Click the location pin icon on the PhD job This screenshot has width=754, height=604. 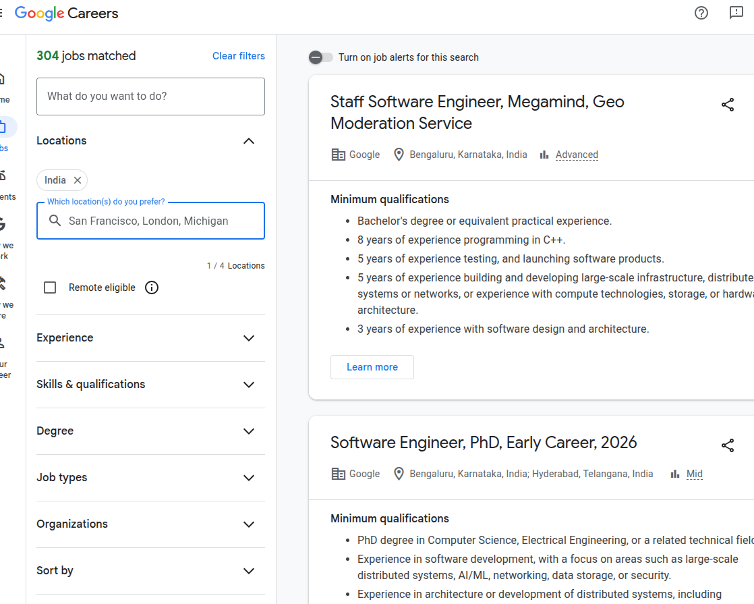click(x=399, y=474)
